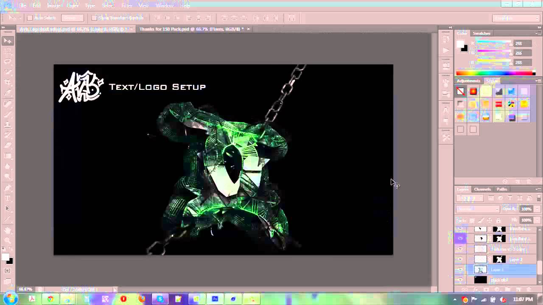Select the Lasso tool
Image resolution: width=543 pixels, height=305 pixels.
tap(8, 61)
